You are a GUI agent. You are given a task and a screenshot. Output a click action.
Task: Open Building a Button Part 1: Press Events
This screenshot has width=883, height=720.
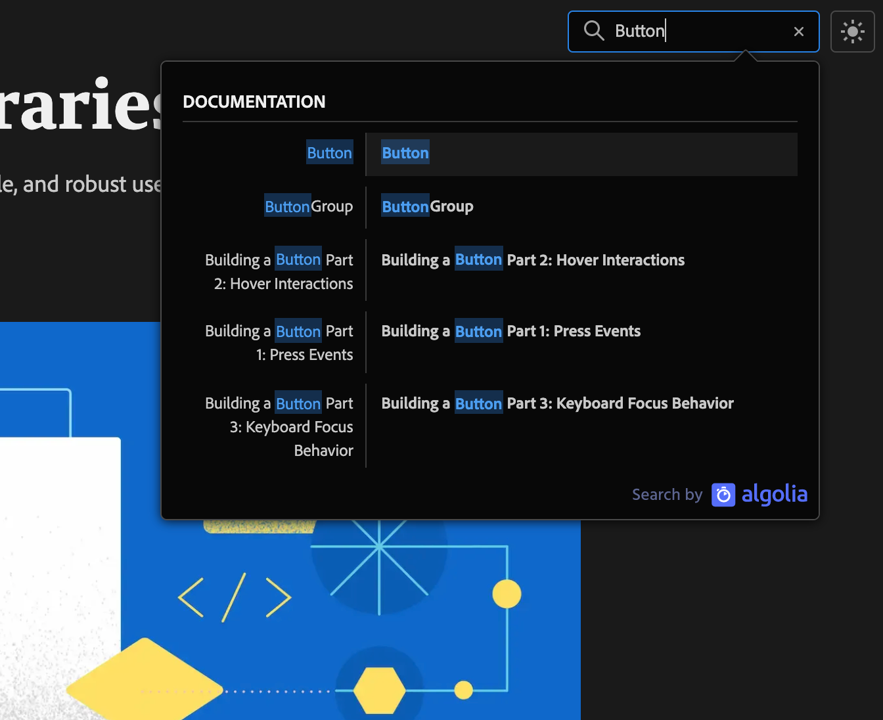pos(511,331)
